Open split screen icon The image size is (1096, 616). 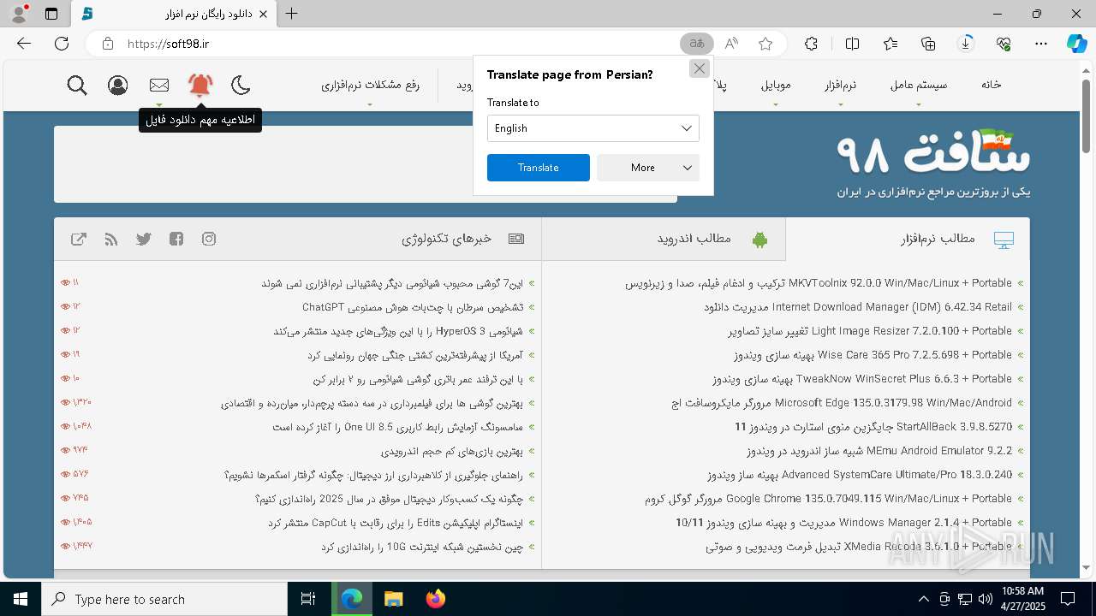(853, 44)
